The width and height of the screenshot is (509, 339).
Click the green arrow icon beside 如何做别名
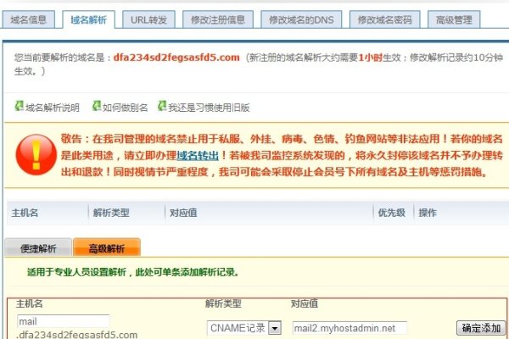[97, 106]
